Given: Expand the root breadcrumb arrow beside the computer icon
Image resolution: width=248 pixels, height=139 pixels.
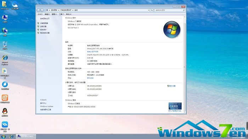Looking at the screenshot, I should [49, 10].
